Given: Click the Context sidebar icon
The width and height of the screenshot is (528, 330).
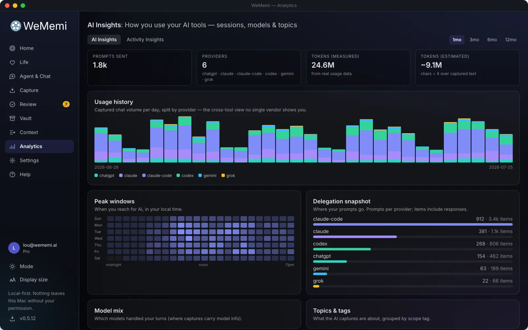Looking at the screenshot, I should pos(12,132).
